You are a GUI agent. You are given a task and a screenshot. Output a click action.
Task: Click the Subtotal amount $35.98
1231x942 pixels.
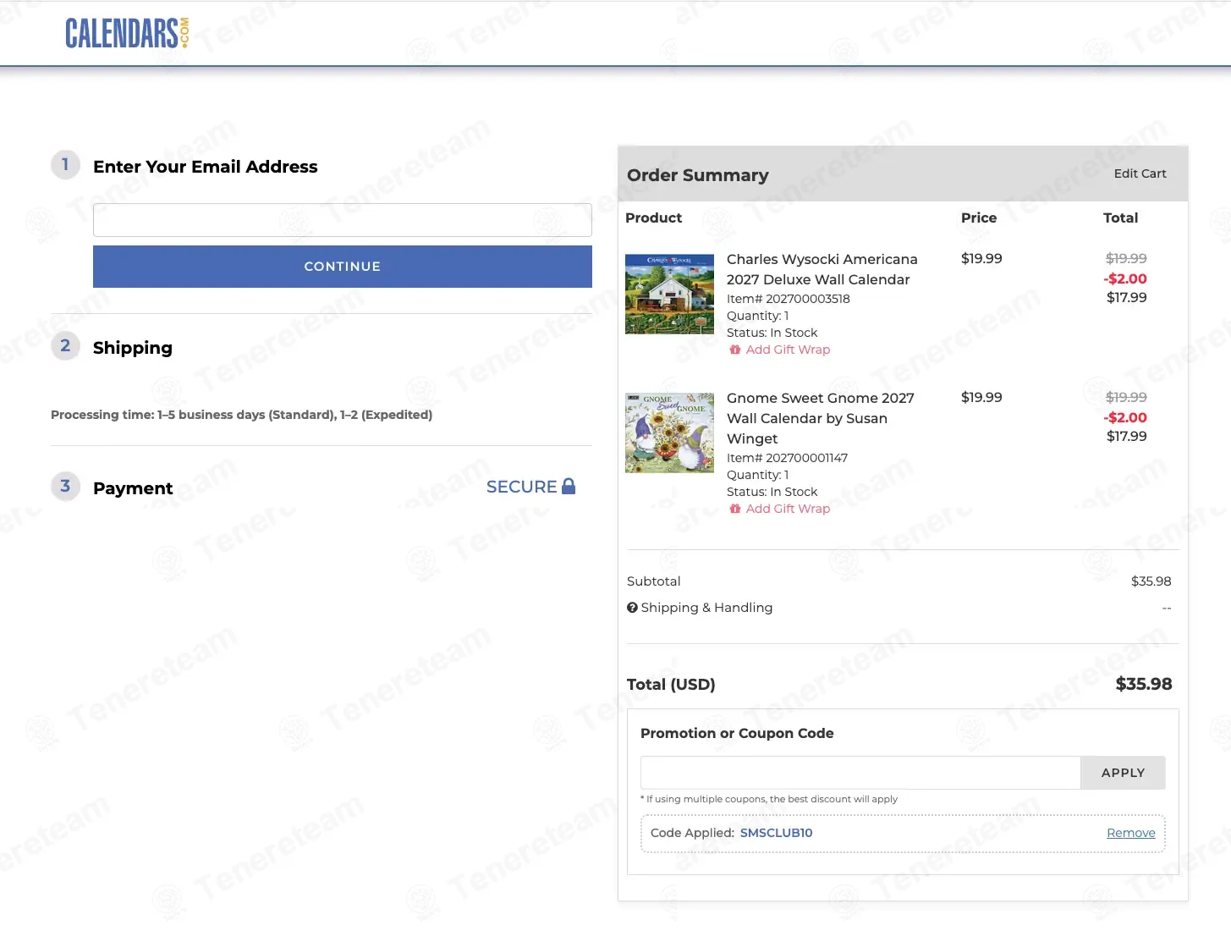point(1151,581)
